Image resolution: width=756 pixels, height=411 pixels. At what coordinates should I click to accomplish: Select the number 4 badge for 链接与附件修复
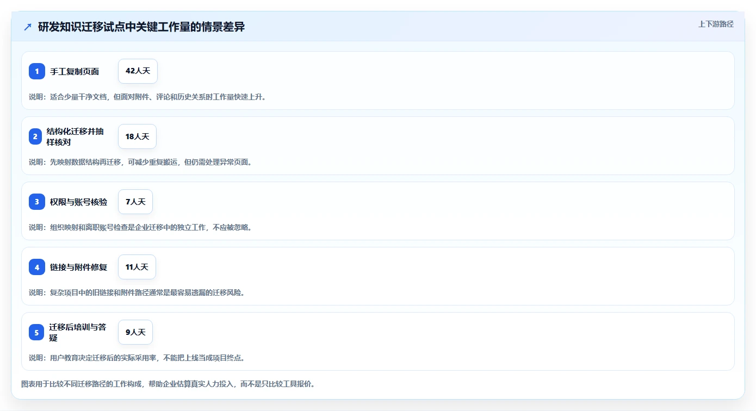pos(37,267)
